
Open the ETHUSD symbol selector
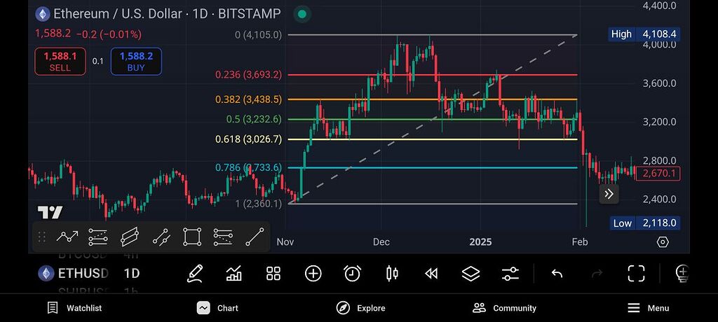(83, 274)
